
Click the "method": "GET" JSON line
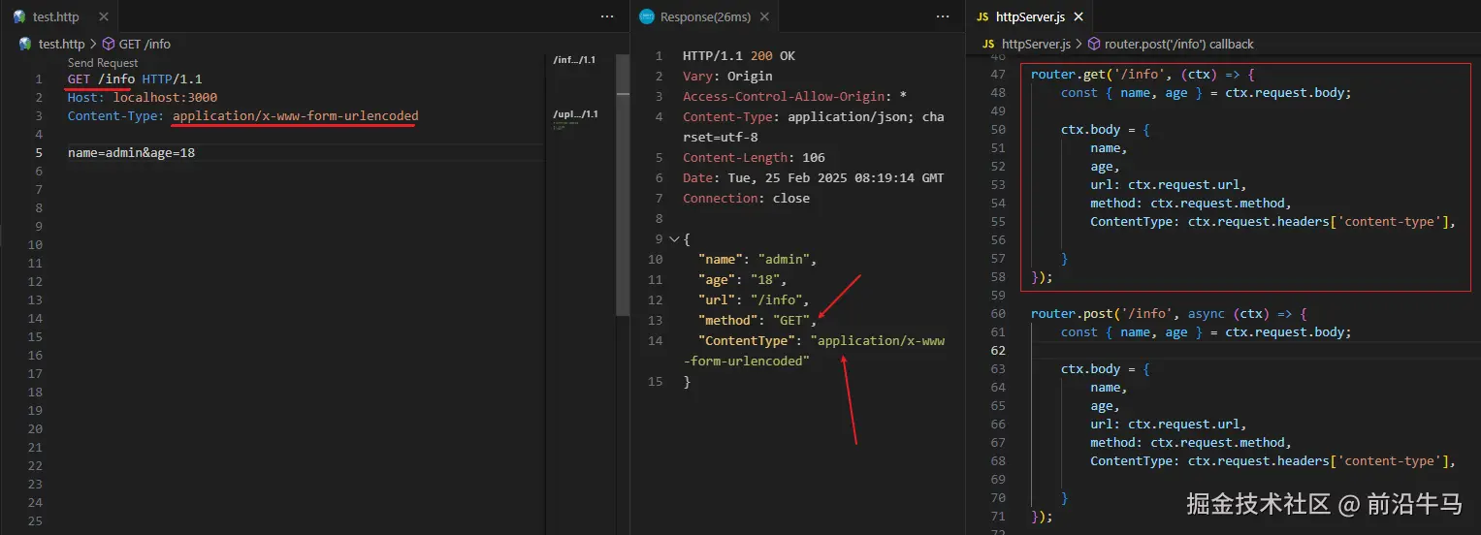click(x=757, y=320)
